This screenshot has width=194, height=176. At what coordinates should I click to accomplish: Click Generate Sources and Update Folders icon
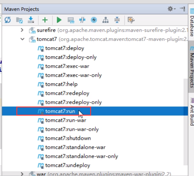19,20
